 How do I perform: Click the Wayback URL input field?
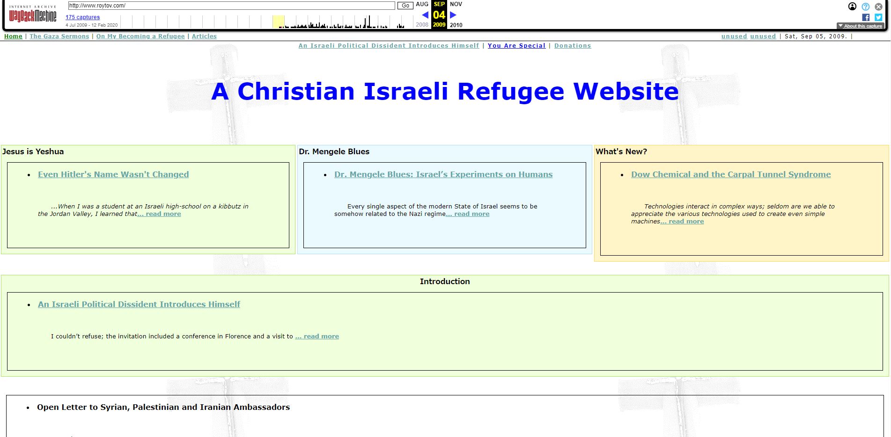[x=231, y=6]
